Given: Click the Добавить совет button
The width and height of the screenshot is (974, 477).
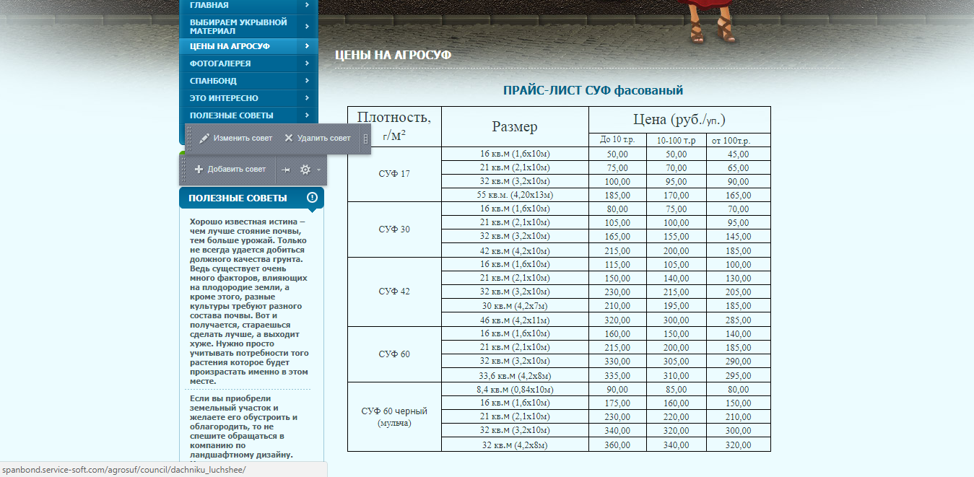Looking at the screenshot, I should point(230,170).
